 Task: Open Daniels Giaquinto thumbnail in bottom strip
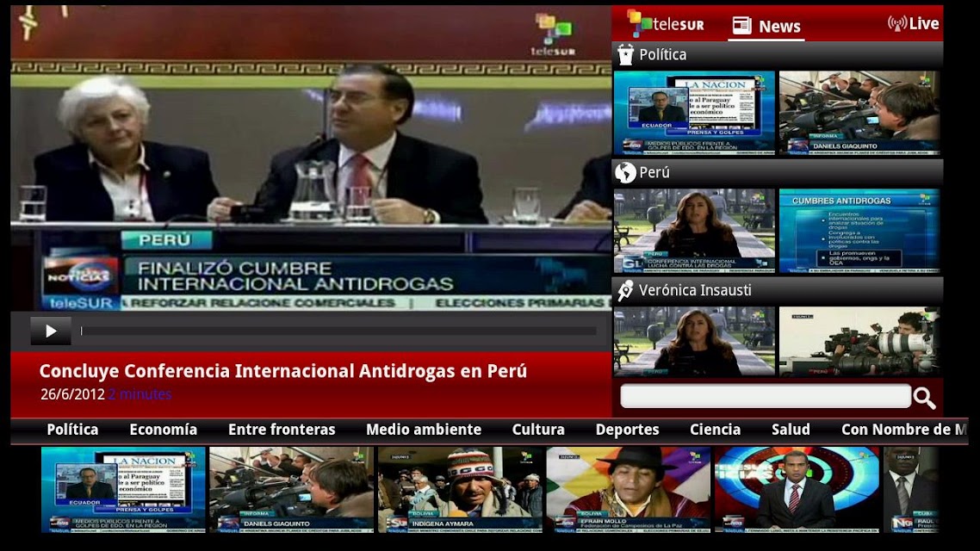coord(291,490)
